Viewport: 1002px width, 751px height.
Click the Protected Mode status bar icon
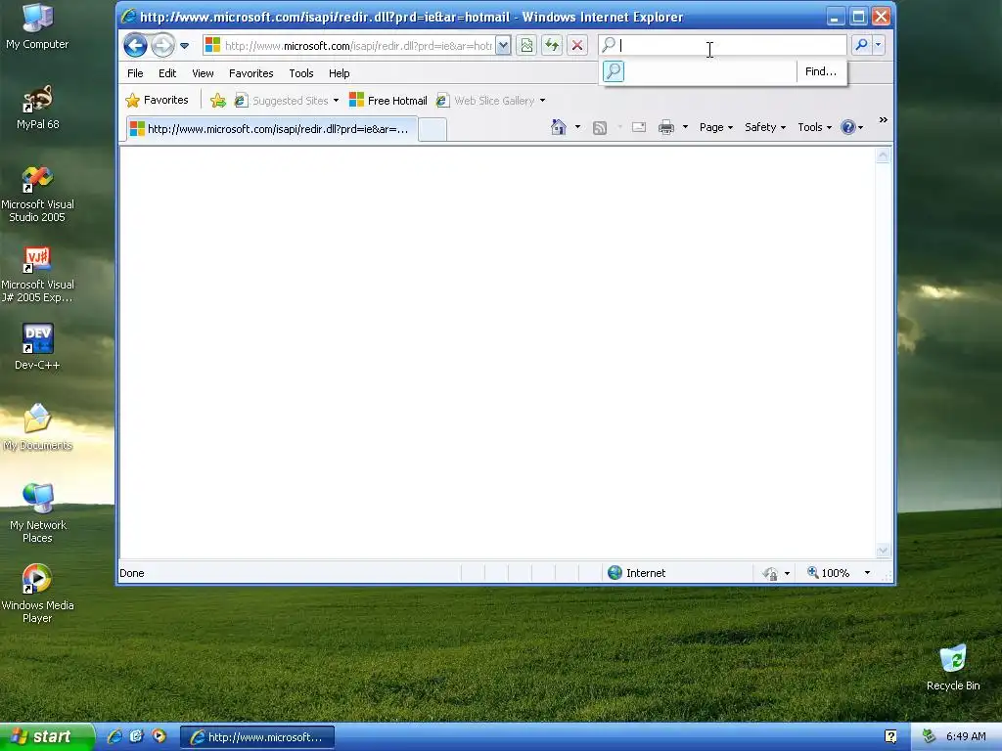click(770, 573)
